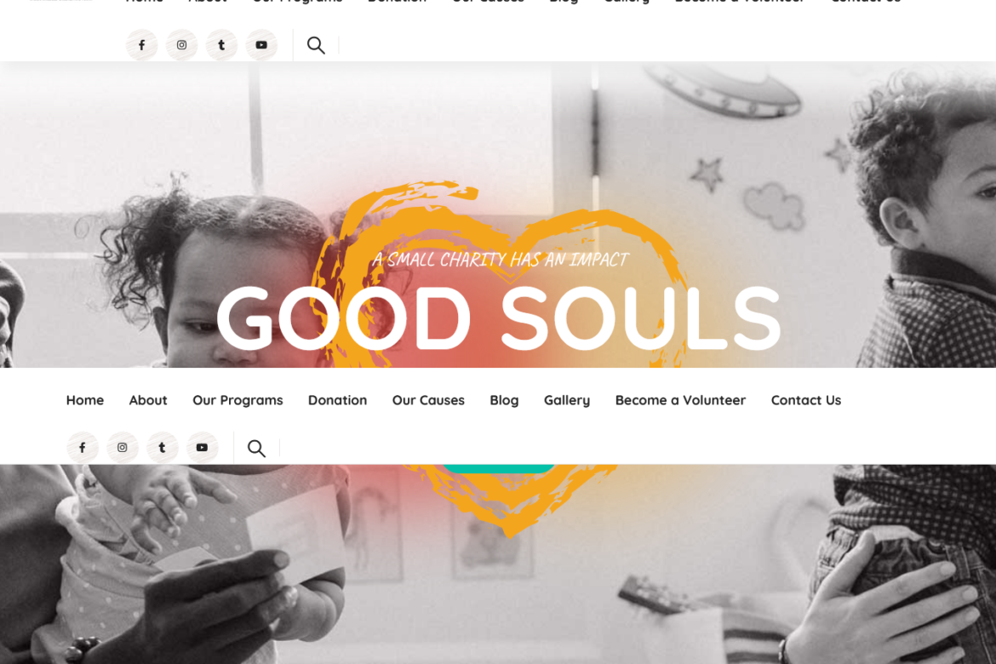Viewport: 996px width, 664px height.
Task: Visit the Blog page link
Action: (x=504, y=400)
